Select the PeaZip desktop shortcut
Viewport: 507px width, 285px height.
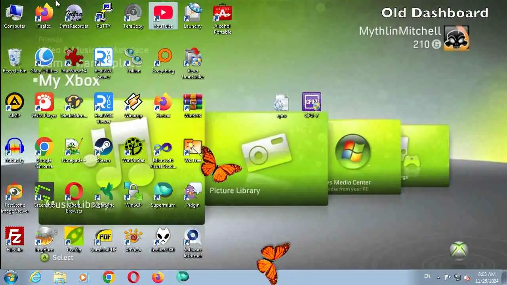[74, 240]
